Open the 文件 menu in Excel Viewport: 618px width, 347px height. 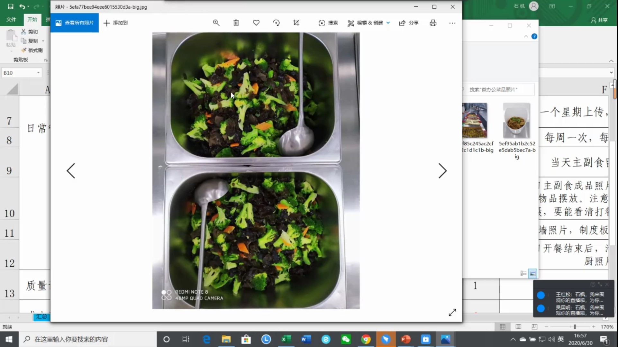tap(11, 20)
